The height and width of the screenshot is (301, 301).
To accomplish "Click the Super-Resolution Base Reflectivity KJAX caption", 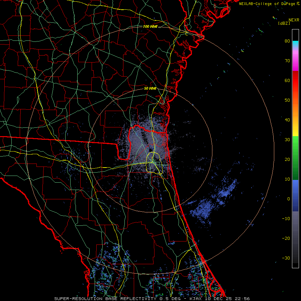I will point(152,299).
